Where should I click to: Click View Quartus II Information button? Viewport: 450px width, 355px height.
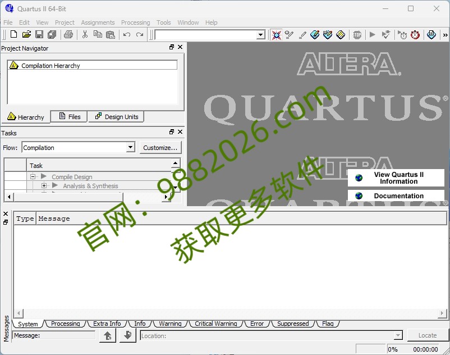point(396,178)
